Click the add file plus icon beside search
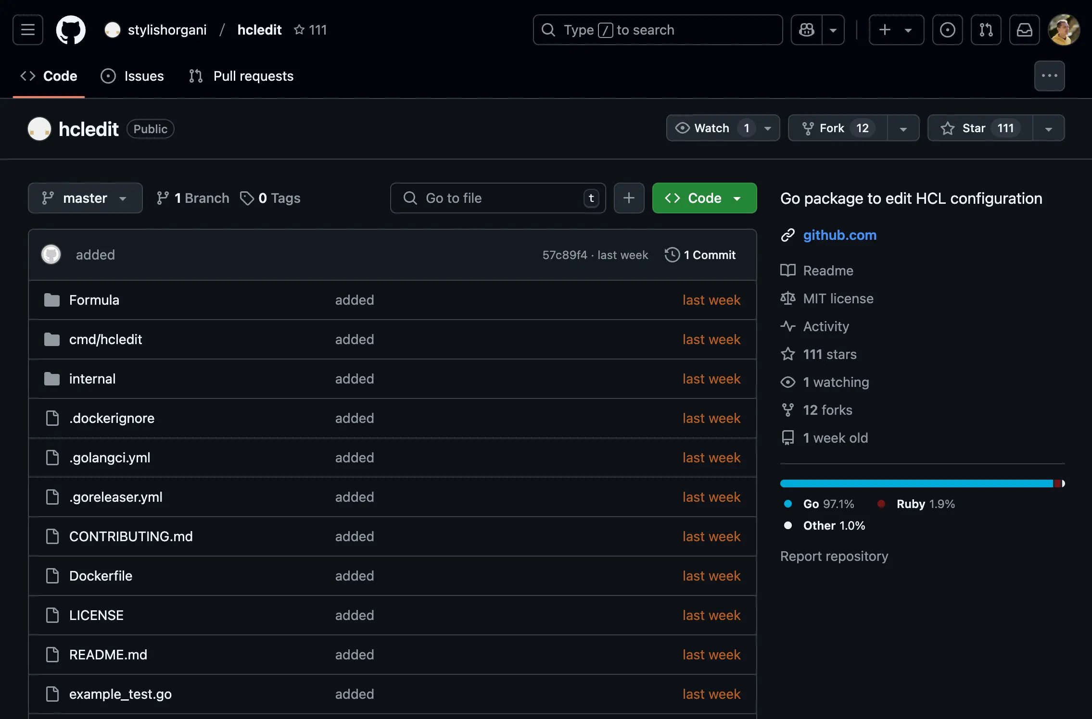Screen dimensions: 1092x719 click(x=629, y=198)
